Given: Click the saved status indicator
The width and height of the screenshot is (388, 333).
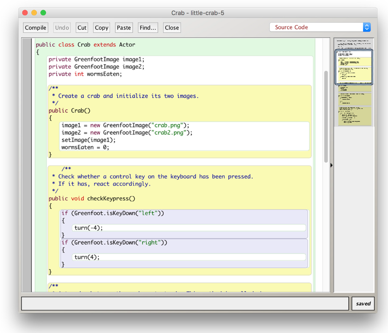Looking at the screenshot, I should coord(363,303).
